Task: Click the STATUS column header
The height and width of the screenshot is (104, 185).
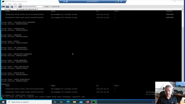Action: click(x=169, y=11)
